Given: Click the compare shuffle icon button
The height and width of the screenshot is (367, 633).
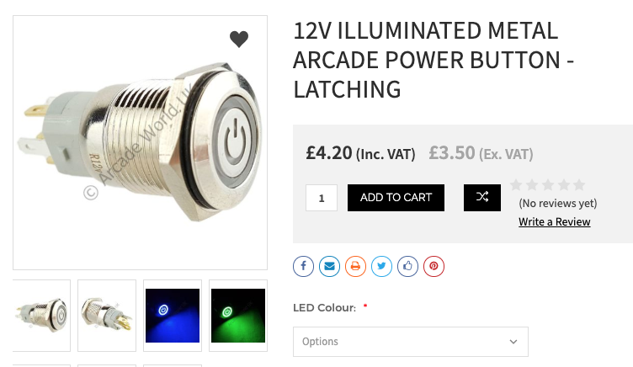Looking at the screenshot, I should pos(482,198).
